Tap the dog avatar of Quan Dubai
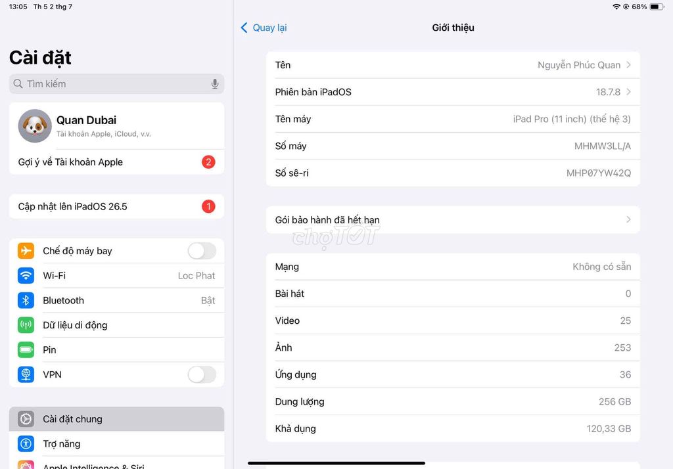This screenshot has width=673, height=469. (35, 125)
